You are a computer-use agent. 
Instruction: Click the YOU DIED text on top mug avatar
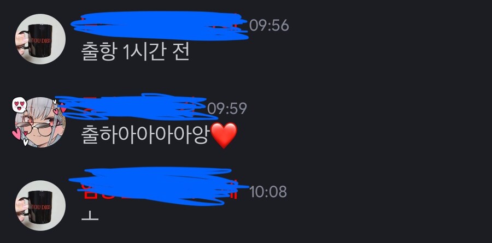pyautogui.click(x=40, y=40)
